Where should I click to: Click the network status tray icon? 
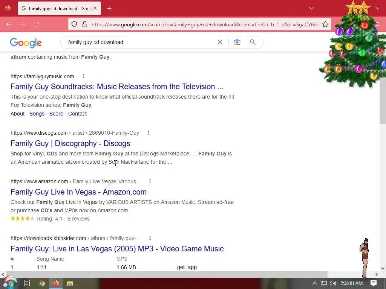324,283
